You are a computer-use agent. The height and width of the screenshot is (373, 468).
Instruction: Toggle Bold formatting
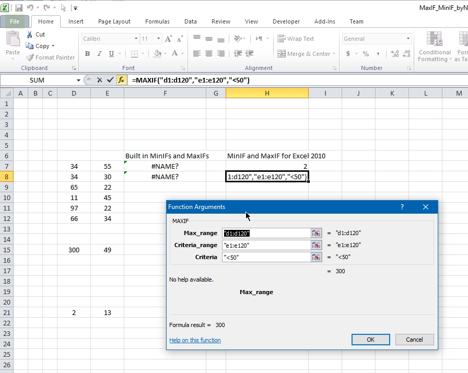[x=87, y=54]
